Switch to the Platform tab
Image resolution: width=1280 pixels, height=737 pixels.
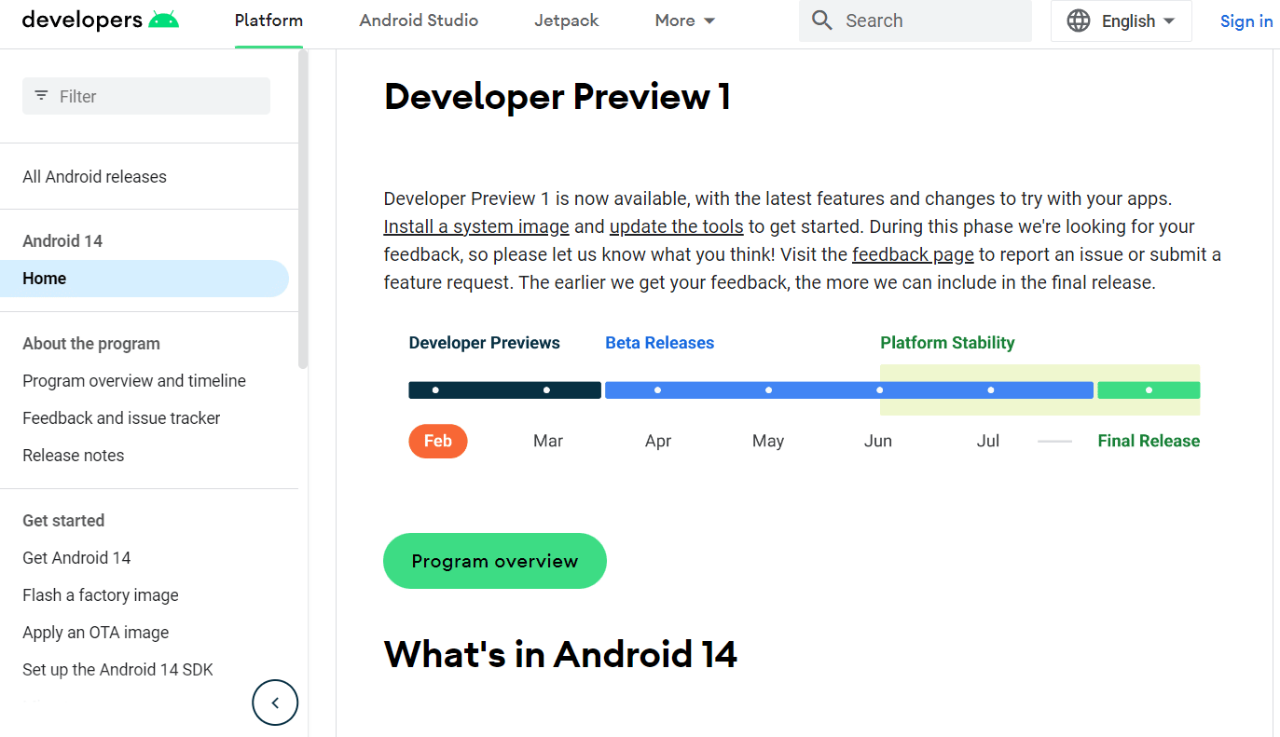[x=268, y=20]
